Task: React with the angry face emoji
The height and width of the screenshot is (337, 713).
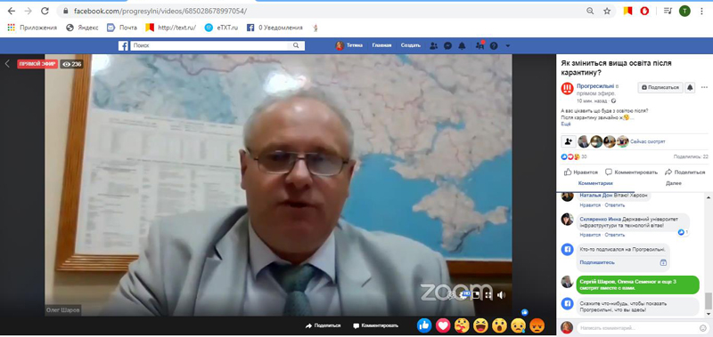Action: (537, 325)
